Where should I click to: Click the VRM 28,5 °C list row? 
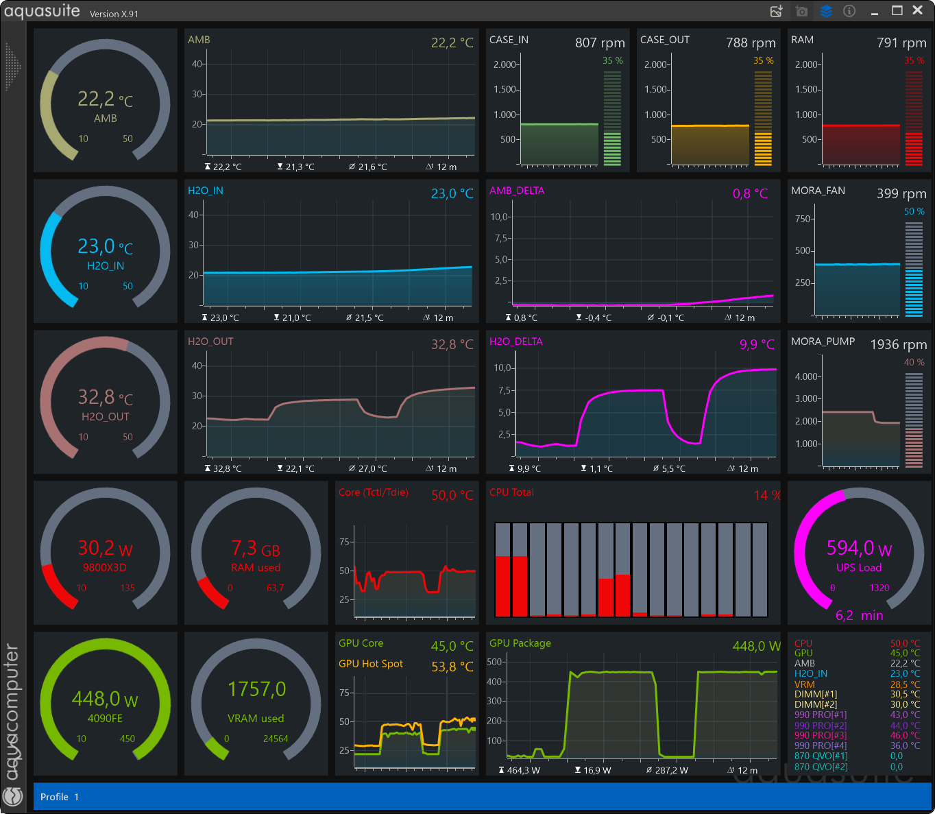(x=858, y=684)
